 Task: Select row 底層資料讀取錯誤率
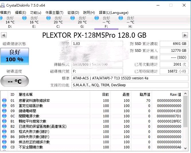91,100
